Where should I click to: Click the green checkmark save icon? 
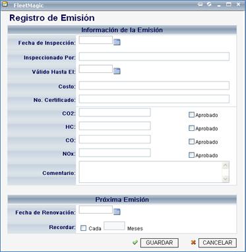tap(135, 242)
